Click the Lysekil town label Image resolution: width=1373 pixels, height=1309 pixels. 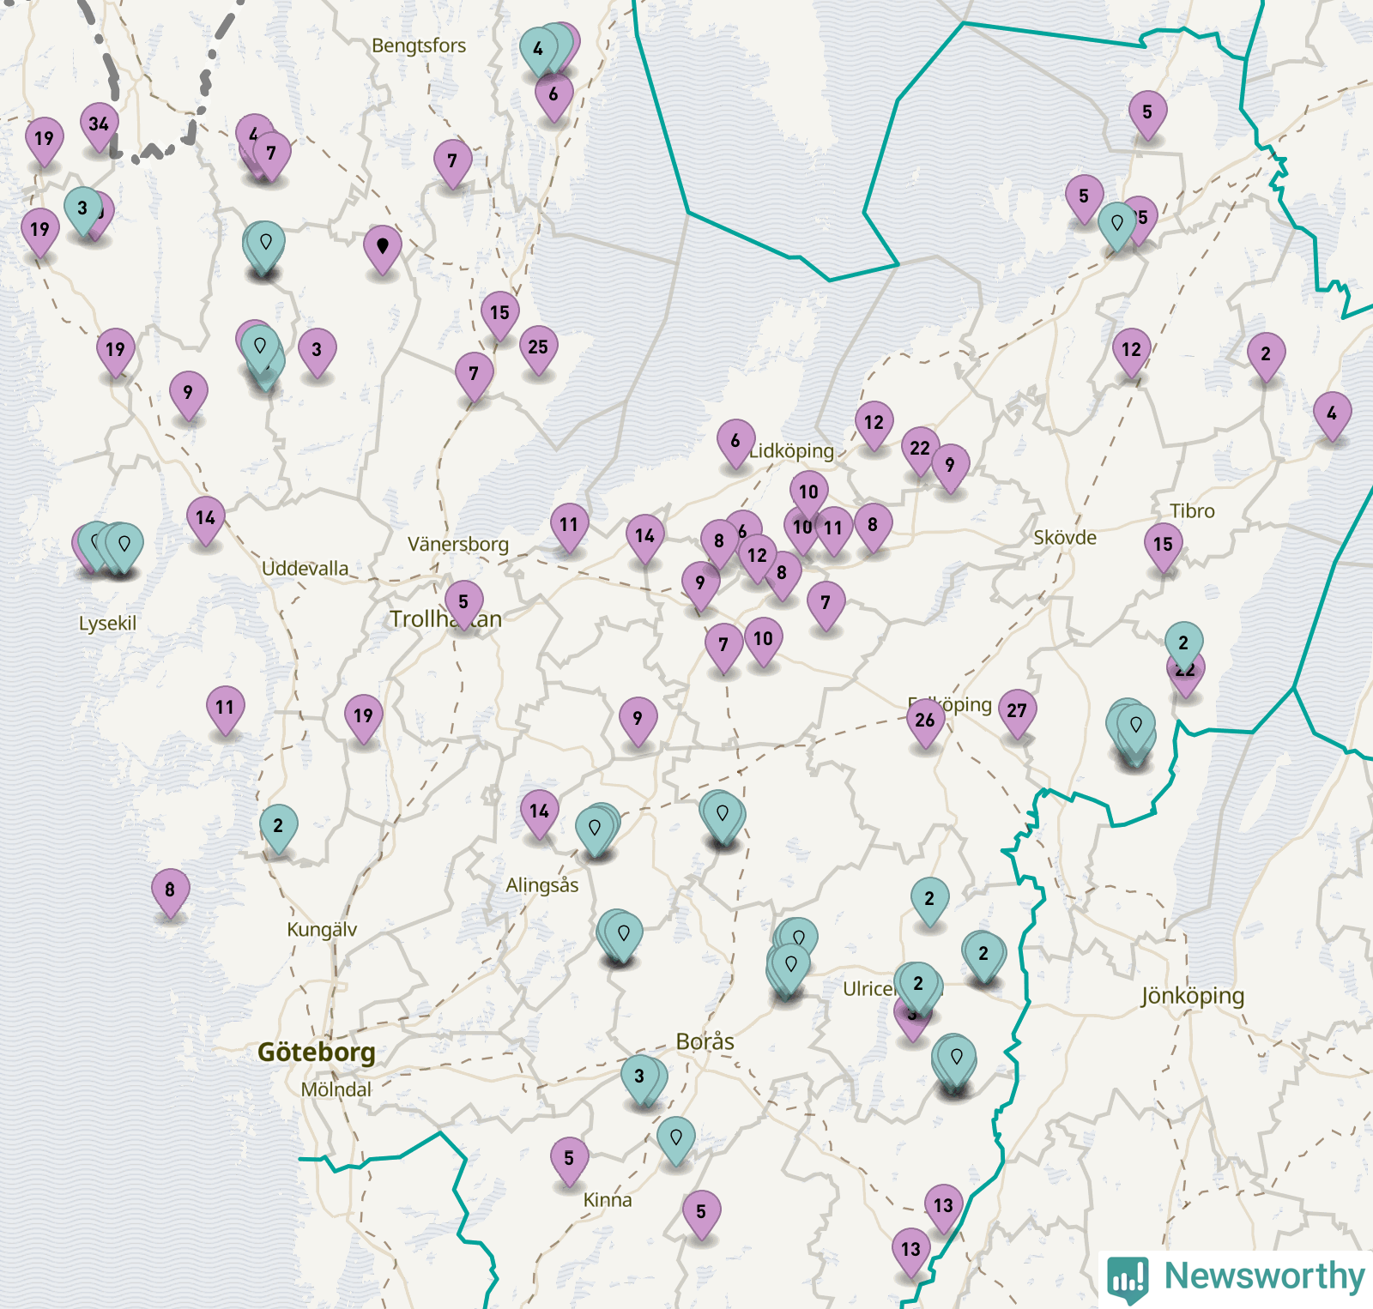(x=107, y=624)
